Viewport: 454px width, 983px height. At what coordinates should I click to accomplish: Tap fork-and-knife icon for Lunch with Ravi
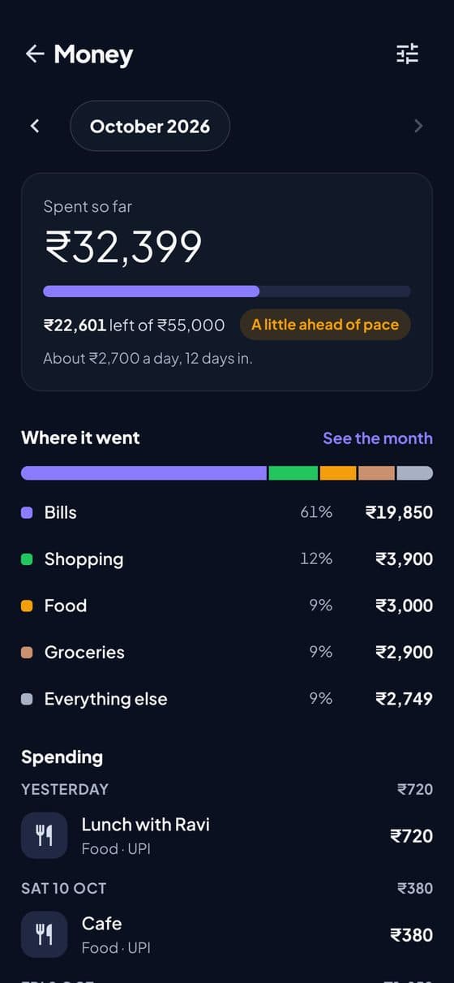[44, 836]
